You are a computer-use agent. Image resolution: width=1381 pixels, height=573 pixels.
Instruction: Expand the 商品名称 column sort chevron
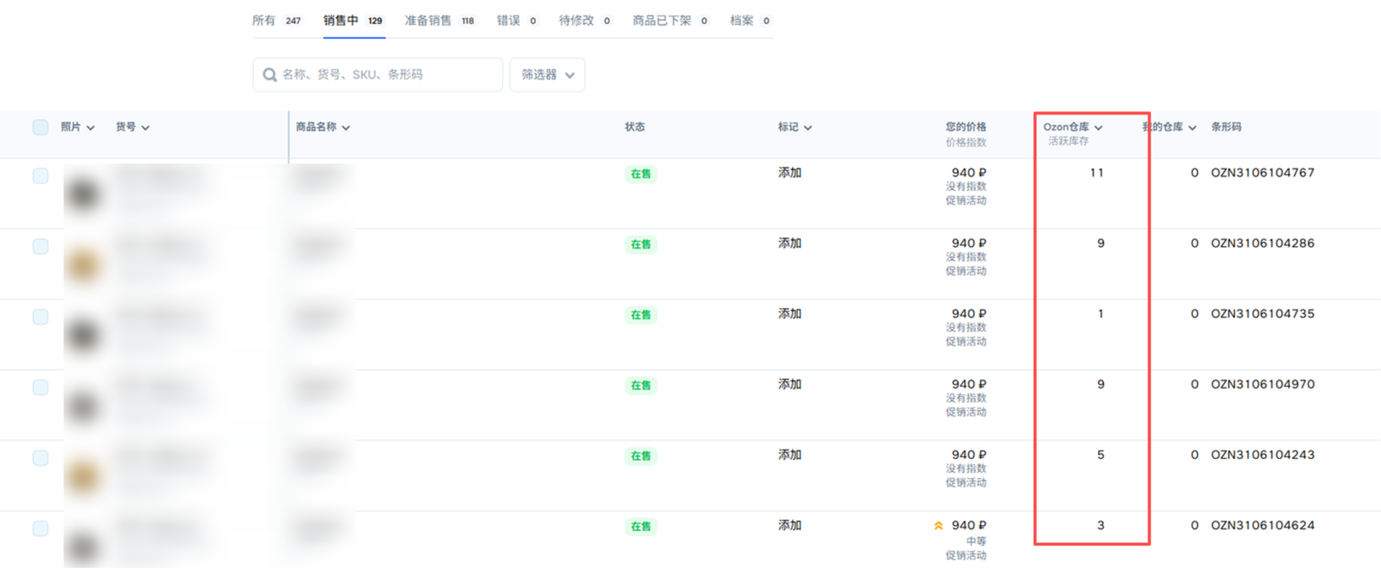point(346,128)
